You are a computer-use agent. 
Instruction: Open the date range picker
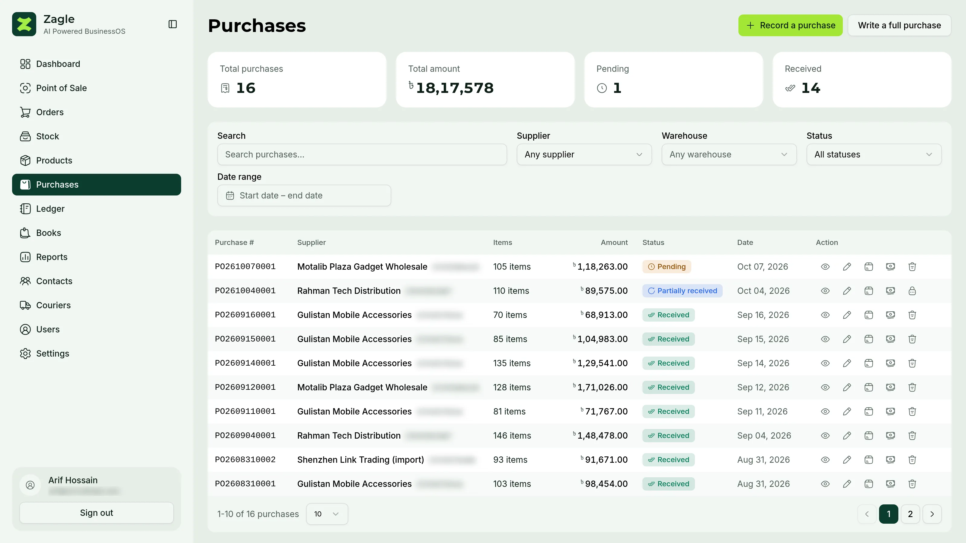click(x=304, y=195)
